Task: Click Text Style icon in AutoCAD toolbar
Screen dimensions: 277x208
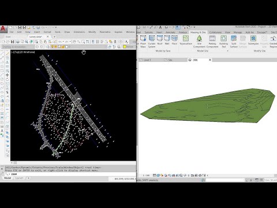Action: coord(126,42)
